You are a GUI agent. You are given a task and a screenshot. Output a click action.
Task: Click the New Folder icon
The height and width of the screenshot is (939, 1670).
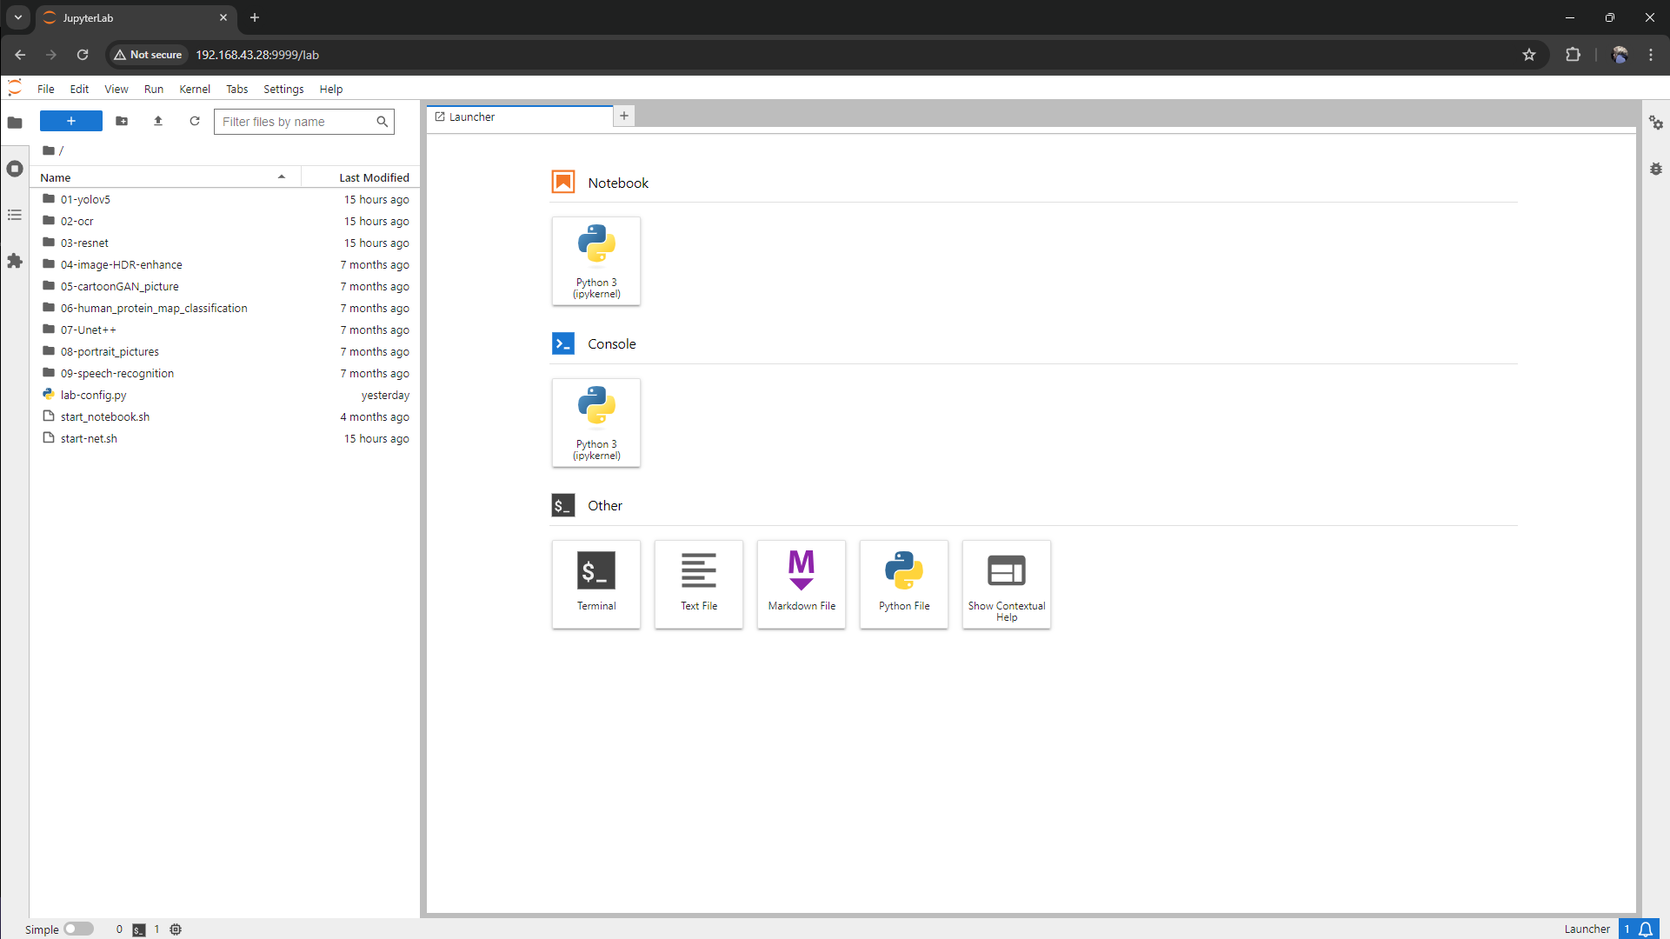[122, 122]
